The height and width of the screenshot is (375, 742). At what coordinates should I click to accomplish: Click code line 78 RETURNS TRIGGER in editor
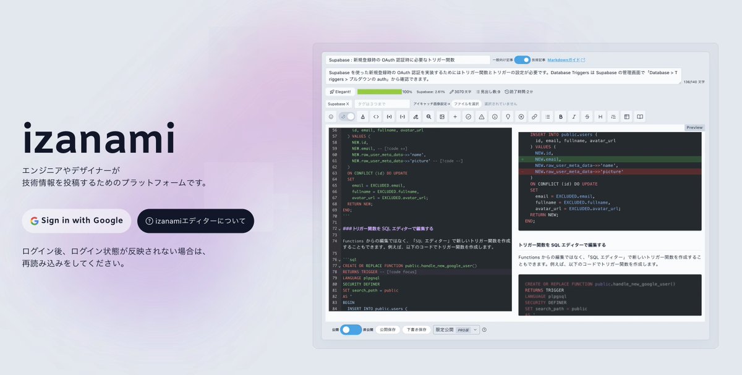click(x=425, y=272)
